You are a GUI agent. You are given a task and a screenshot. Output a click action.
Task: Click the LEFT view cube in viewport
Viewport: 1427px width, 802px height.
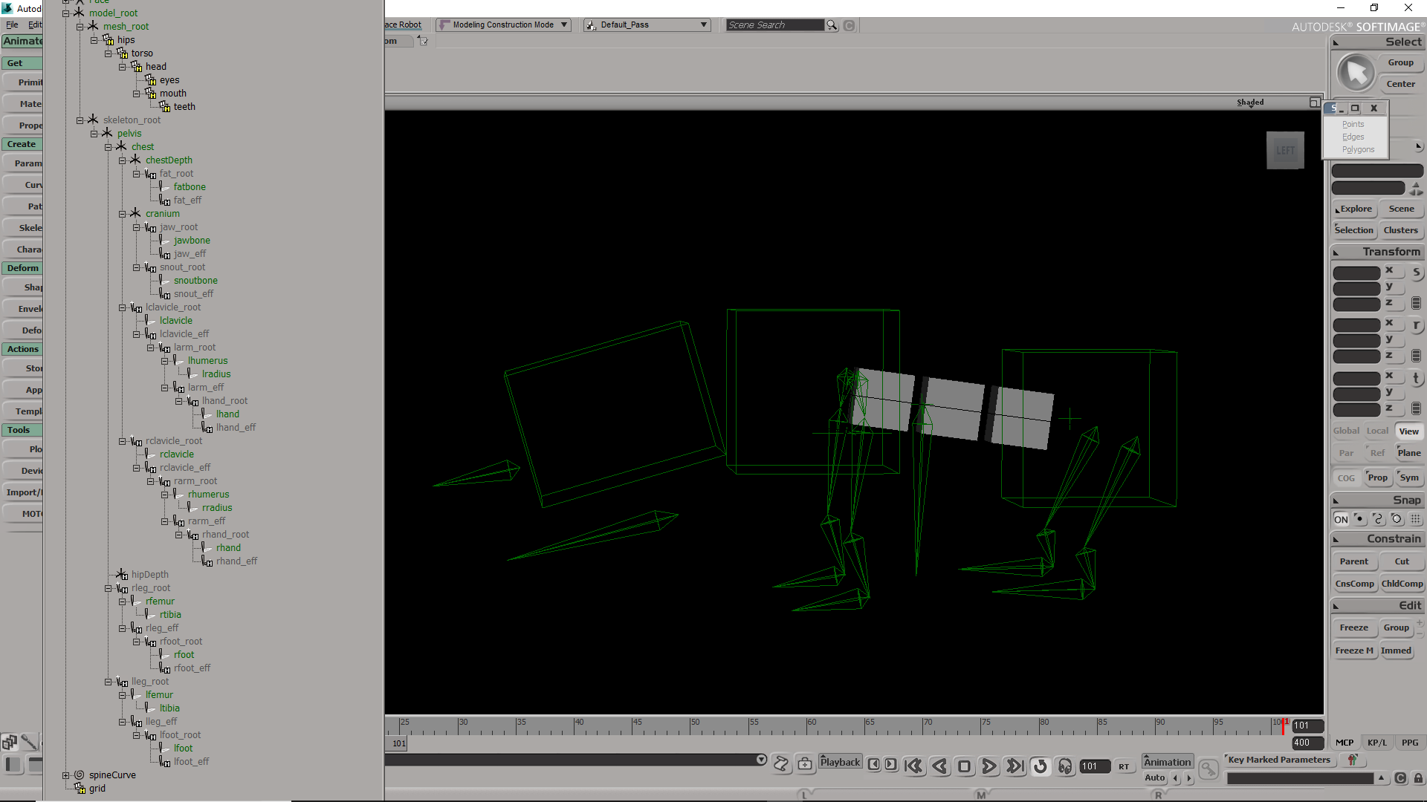tap(1285, 150)
